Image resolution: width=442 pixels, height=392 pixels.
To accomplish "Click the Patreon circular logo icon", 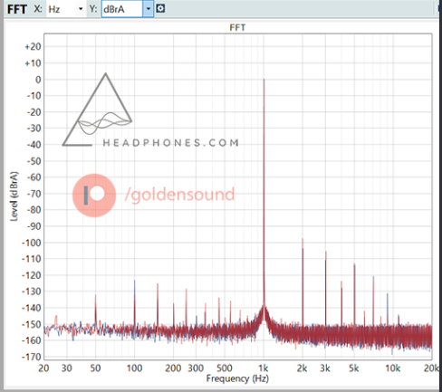I will pyautogui.click(x=94, y=196).
